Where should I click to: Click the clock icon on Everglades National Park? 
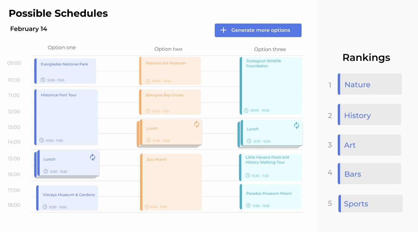tap(43, 80)
